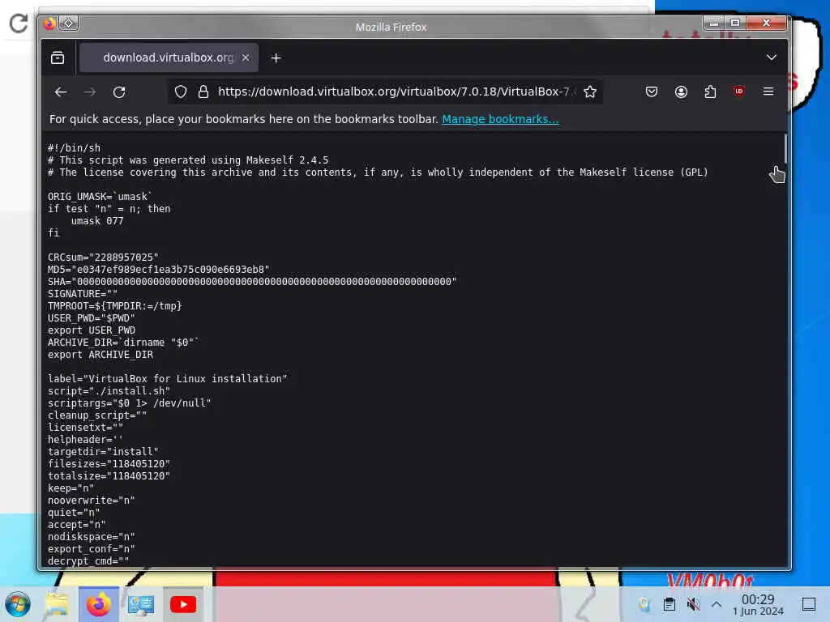Show site security padlock info
830x622 pixels.
pos(203,92)
